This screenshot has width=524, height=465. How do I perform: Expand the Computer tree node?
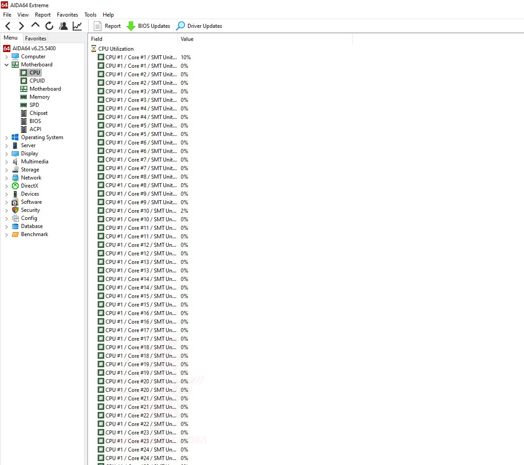tap(6, 57)
